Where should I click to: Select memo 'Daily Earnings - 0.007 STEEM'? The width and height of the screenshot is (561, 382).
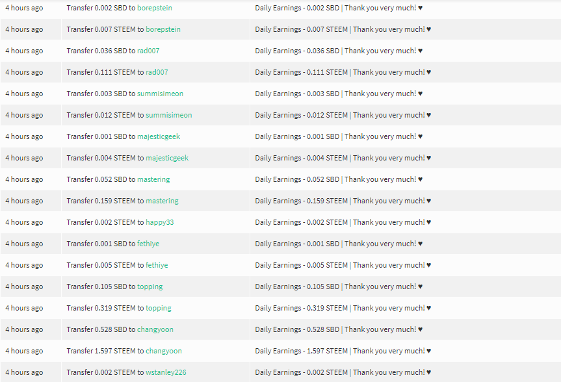pyautogui.click(x=301, y=29)
